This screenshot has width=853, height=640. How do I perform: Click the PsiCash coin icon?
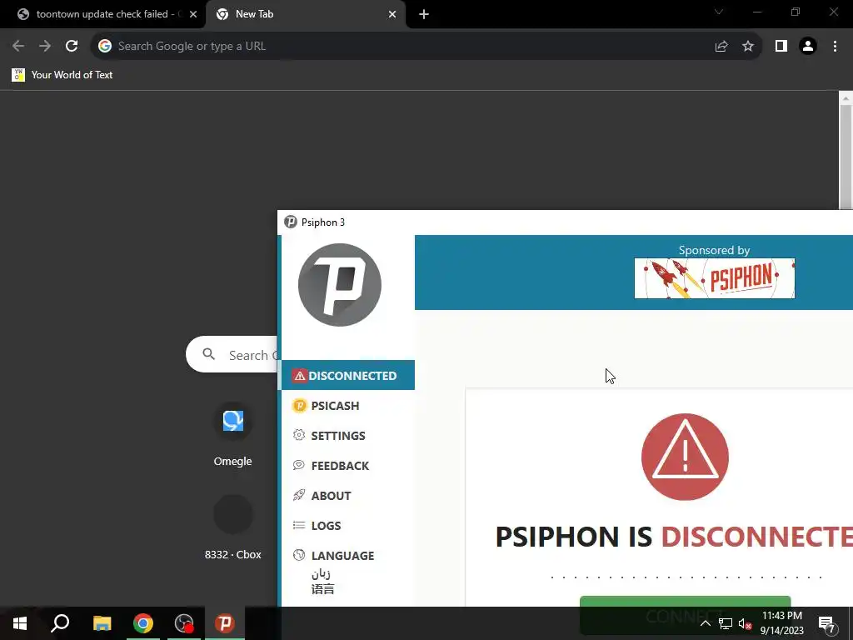point(299,406)
